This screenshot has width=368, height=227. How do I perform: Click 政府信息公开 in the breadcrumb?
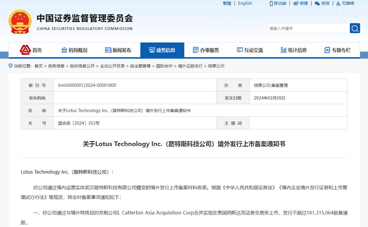click(x=82, y=66)
